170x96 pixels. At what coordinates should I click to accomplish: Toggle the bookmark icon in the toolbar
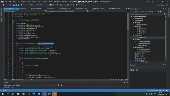click(76, 5)
